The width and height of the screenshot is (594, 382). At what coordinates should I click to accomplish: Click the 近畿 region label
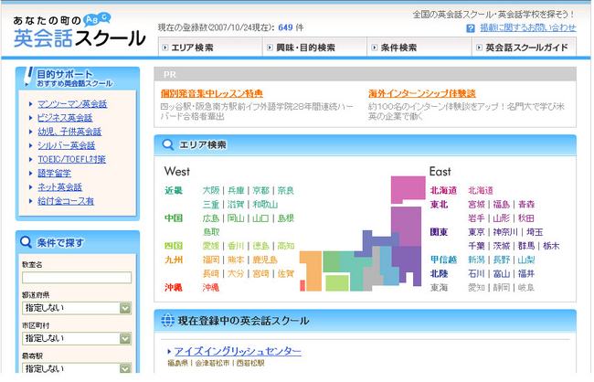174,190
